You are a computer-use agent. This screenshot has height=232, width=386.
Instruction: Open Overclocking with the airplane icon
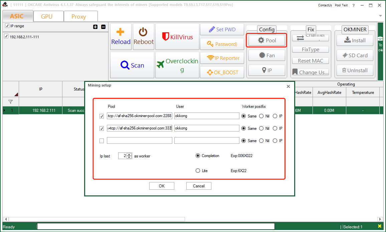pyautogui.click(x=177, y=65)
